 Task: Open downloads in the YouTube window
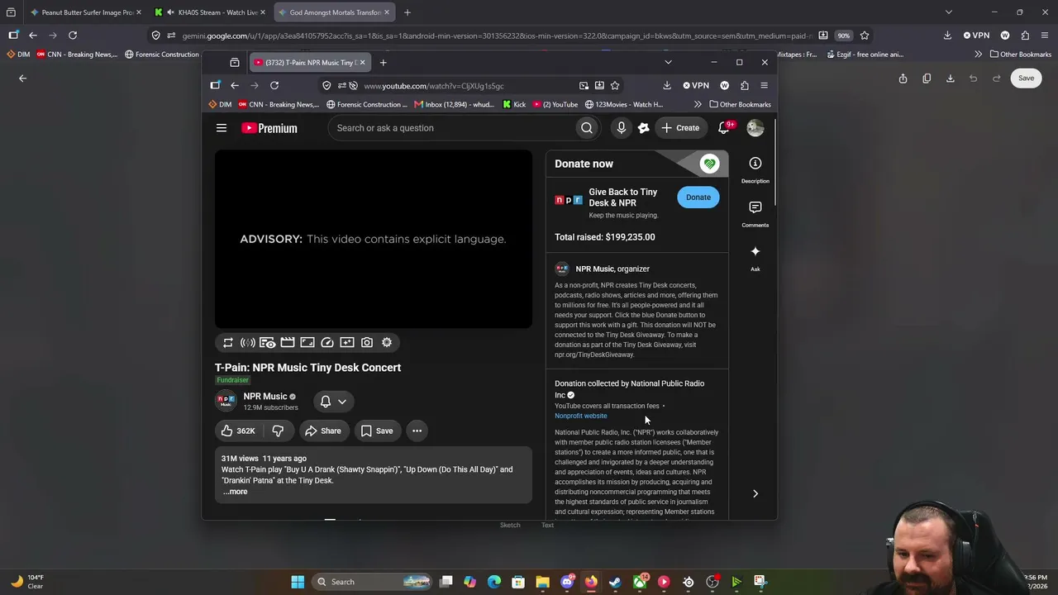(667, 85)
